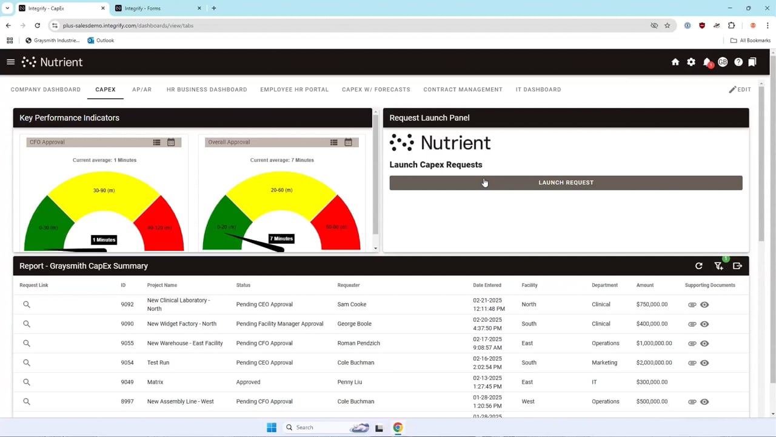Bookmark this page with star icon
Image resolution: width=776 pixels, height=437 pixels.
point(667,25)
